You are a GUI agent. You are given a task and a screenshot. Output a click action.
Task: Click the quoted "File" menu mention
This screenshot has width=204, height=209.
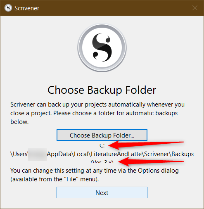(71, 179)
